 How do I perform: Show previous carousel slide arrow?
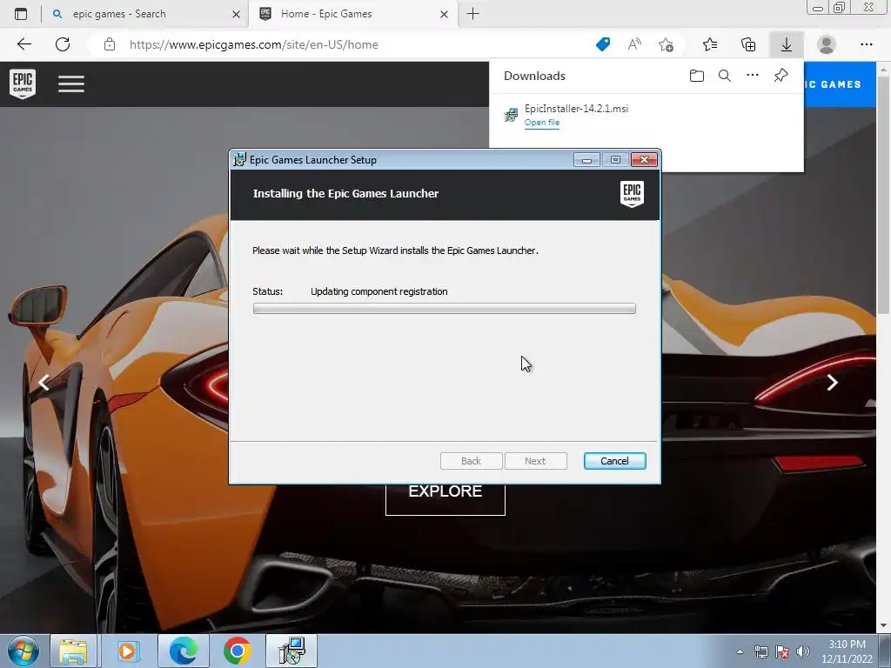pos(44,383)
